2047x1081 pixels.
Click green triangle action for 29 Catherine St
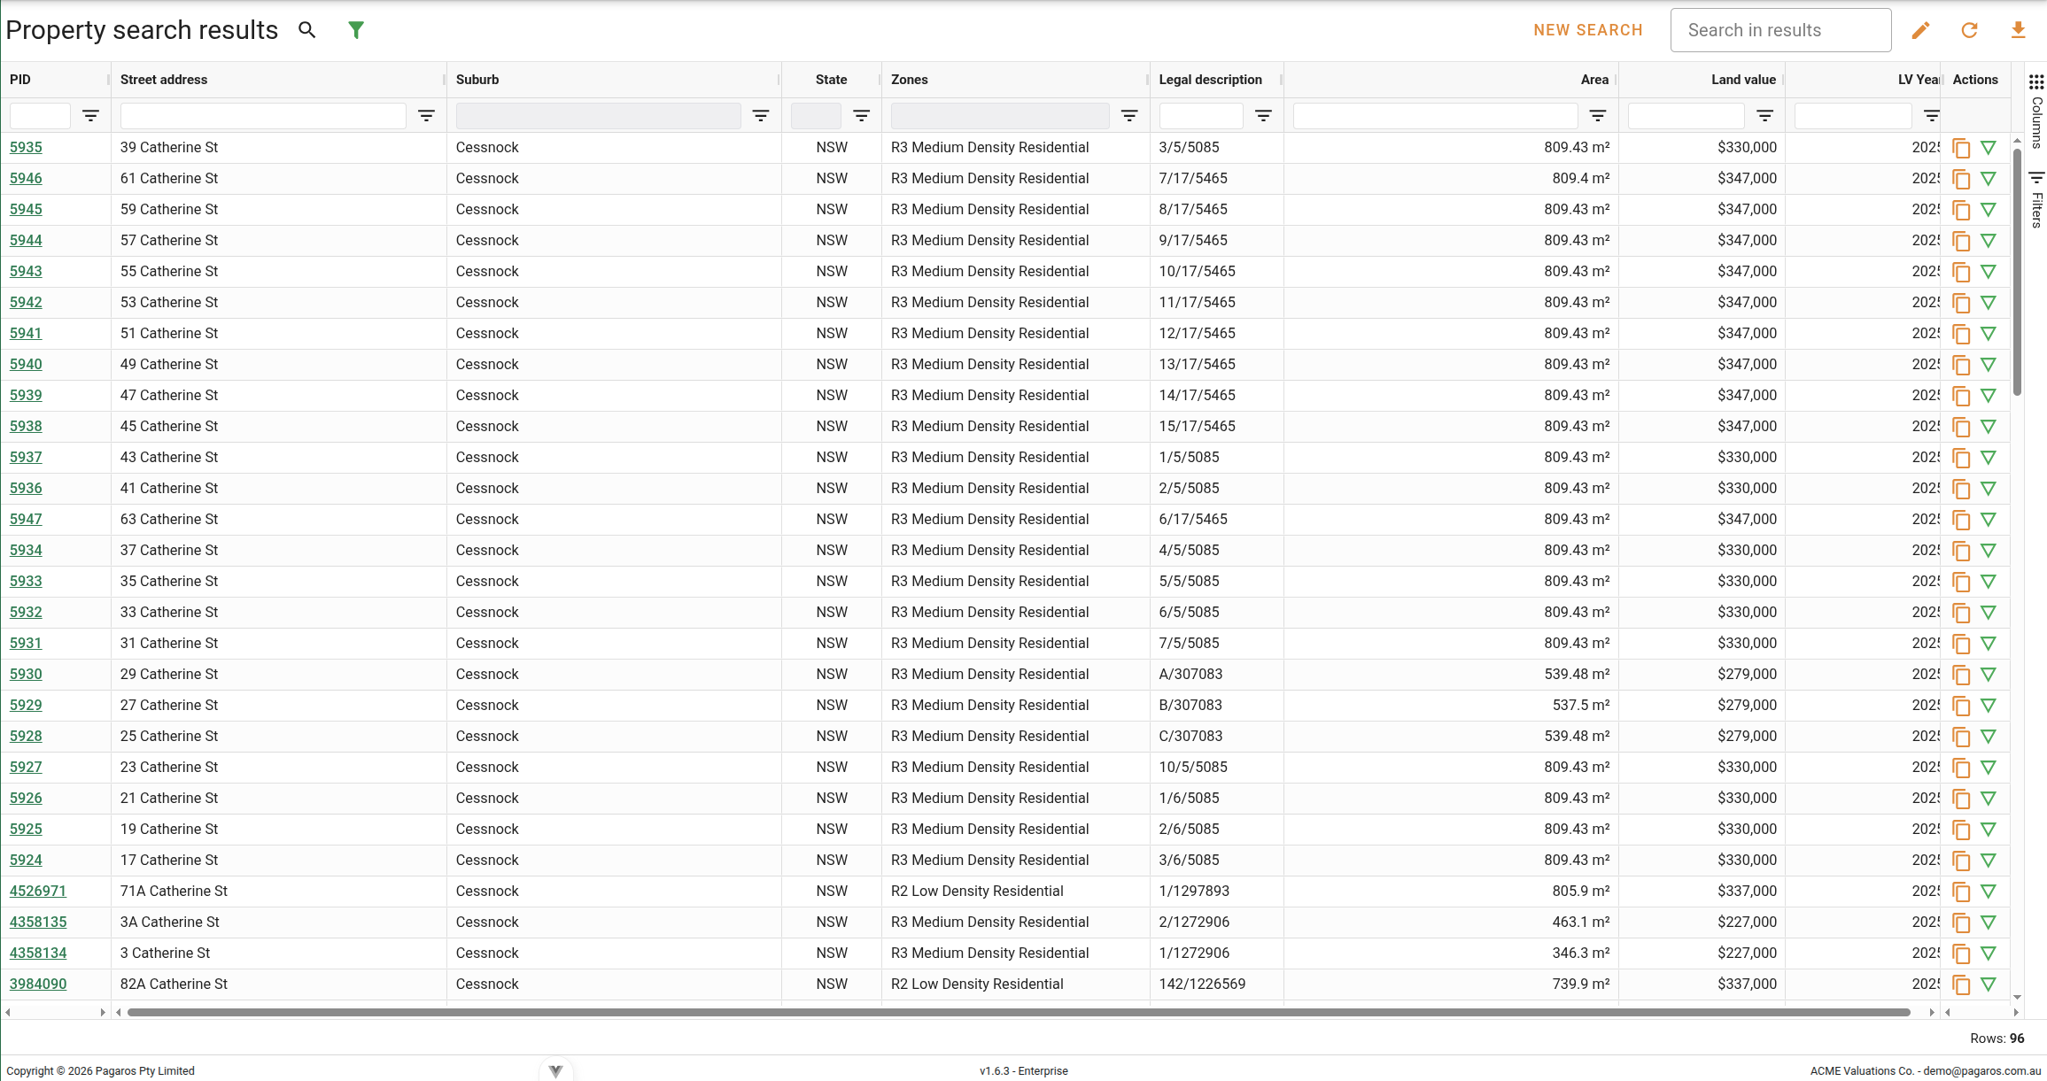click(1989, 675)
